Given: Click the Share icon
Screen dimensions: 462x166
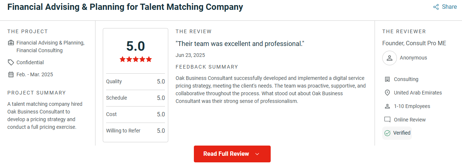Looking at the screenshot, I should coord(436,7).
